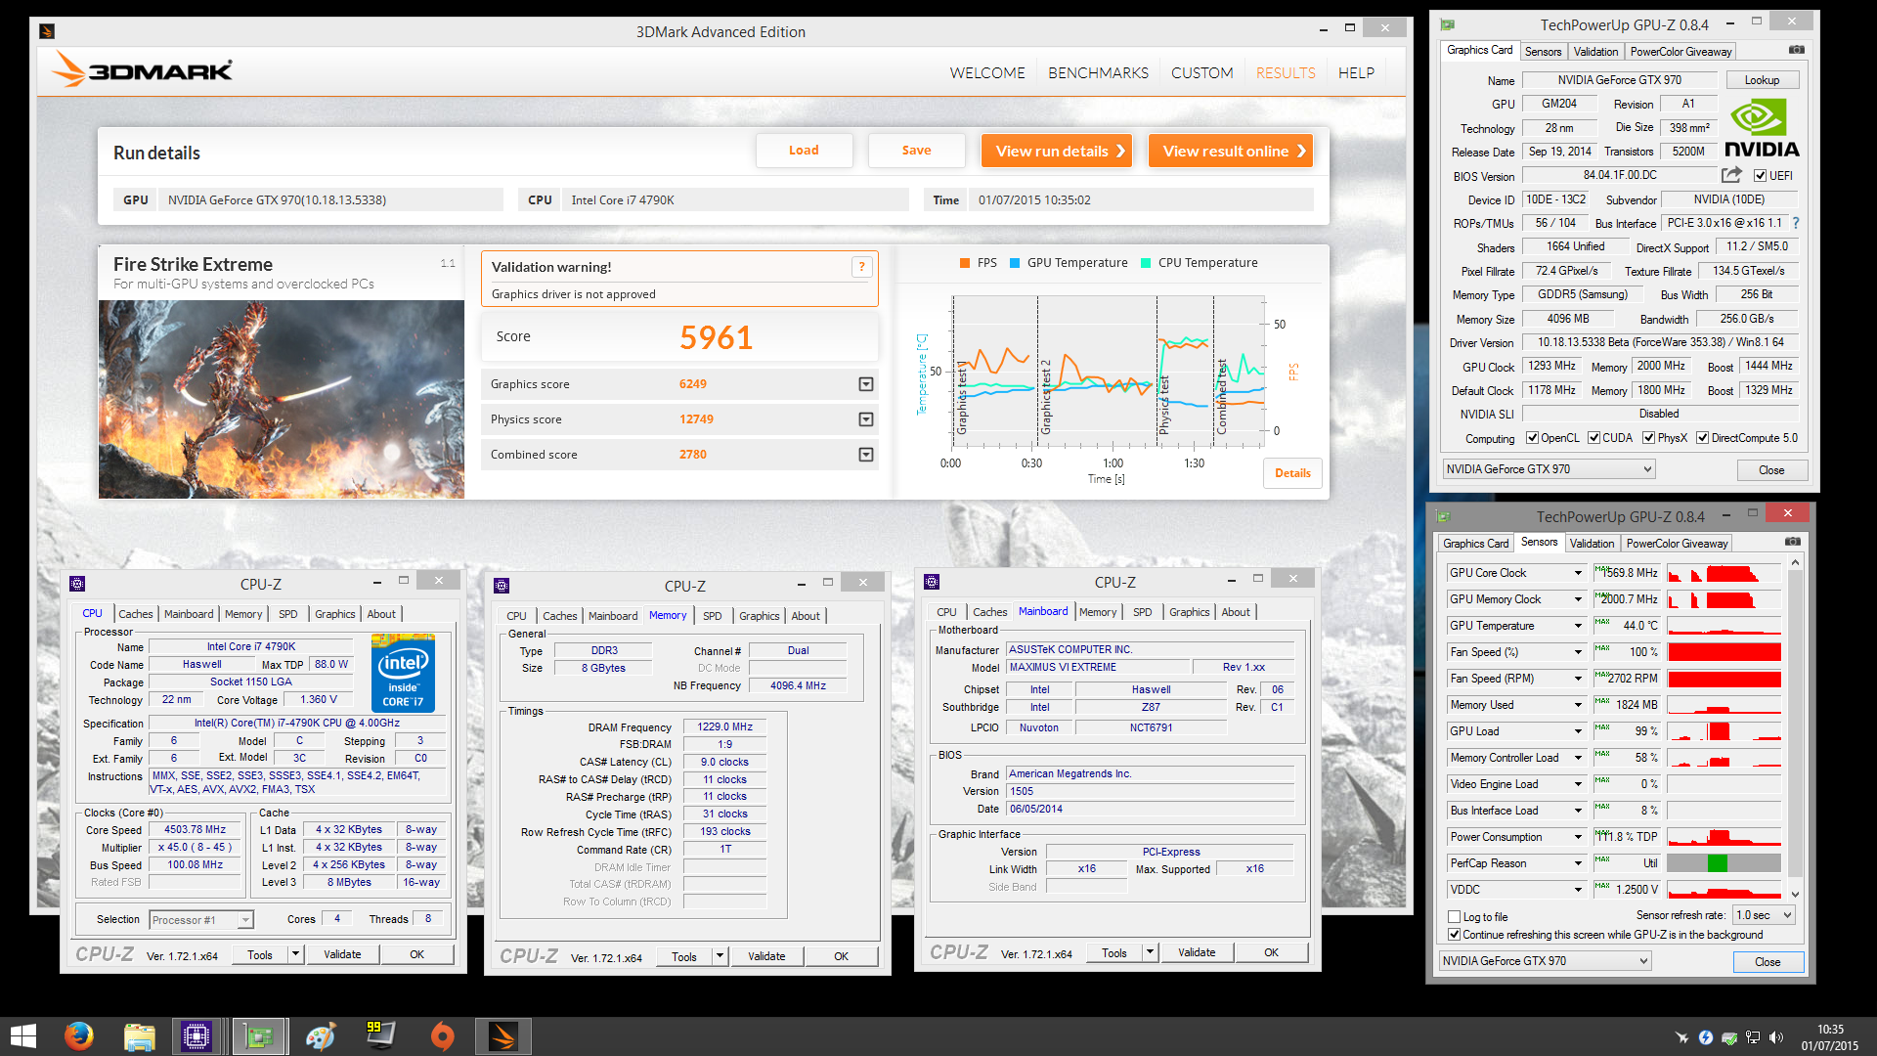Click the 3DMark logo in the header
Image resolution: width=1877 pixels, height=1056 pixels.
142,69
